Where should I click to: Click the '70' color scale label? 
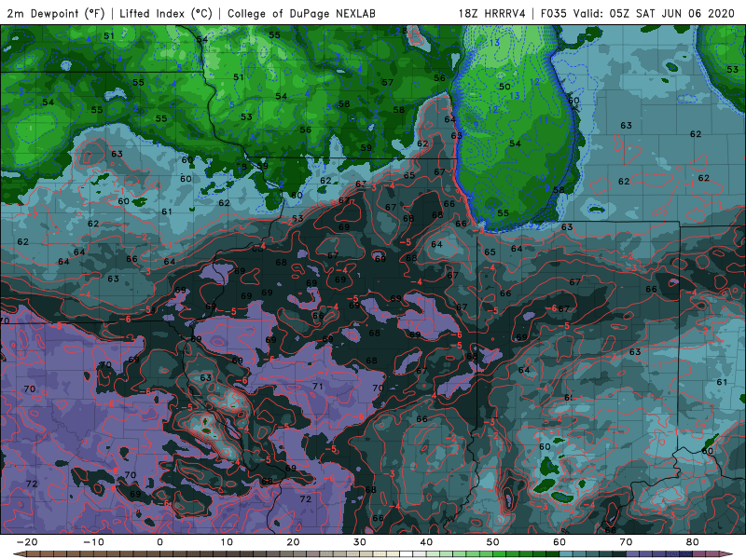[x=626, y=542]
